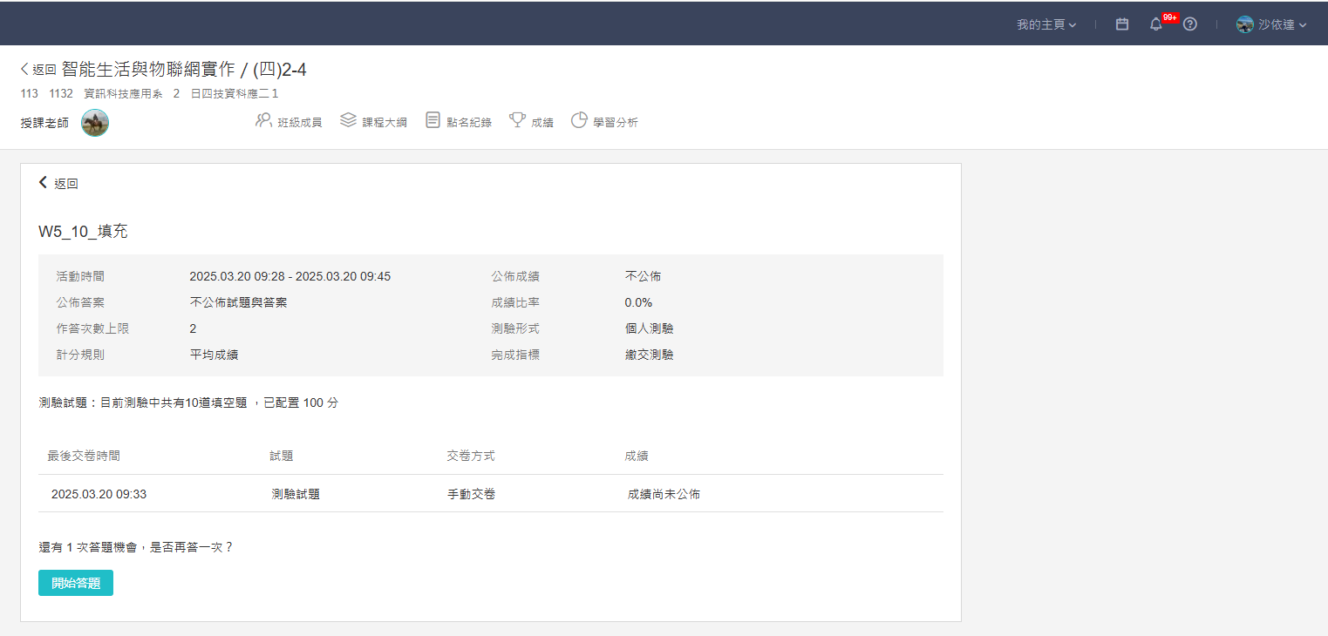The image size is (1328, 636).
Task: Click the 學習分析 pie chart icon
Action: (579, 120)
